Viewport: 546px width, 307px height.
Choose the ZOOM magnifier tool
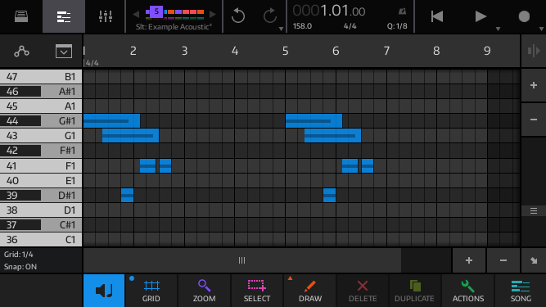coord(205,291)
